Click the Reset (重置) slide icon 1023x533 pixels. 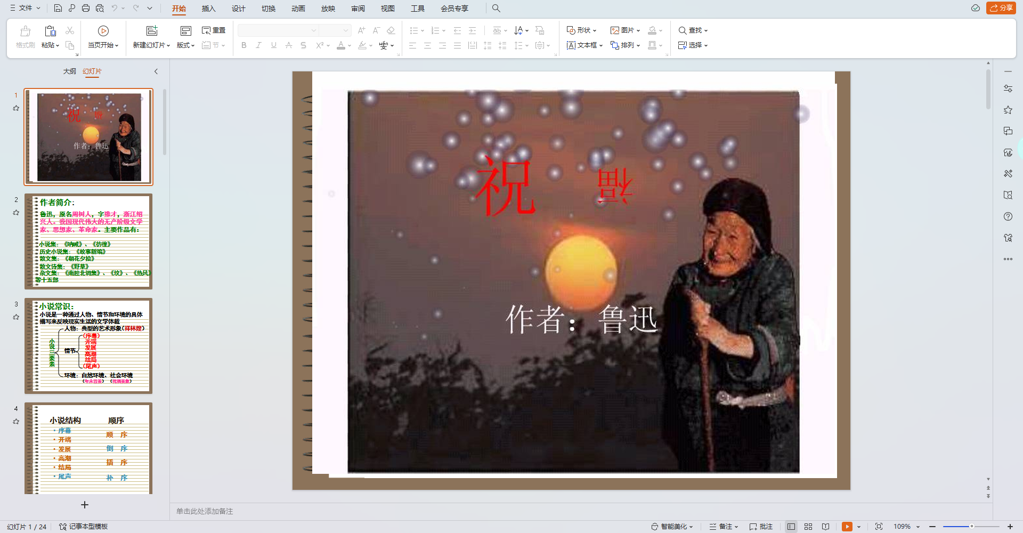coord(214,30)
